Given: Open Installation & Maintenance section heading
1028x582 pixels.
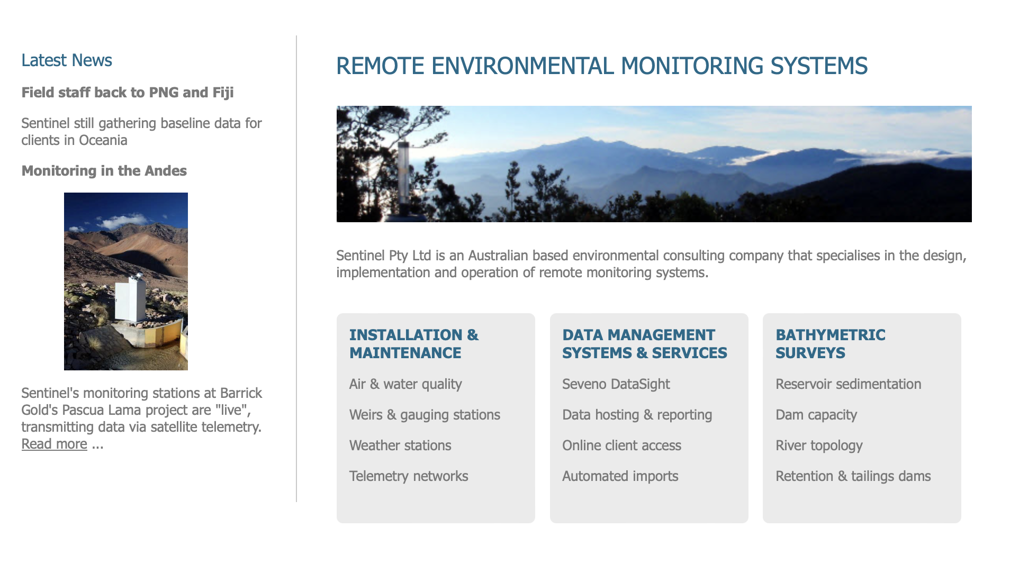Looking at the screenshot, I should click(x=413, y=344).
